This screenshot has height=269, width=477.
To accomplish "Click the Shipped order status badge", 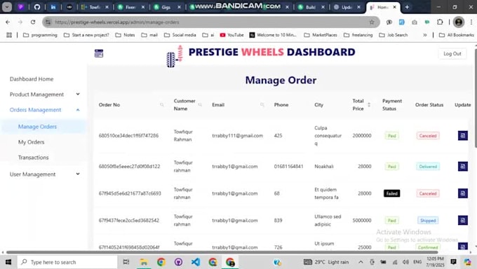I will (428, 221).
